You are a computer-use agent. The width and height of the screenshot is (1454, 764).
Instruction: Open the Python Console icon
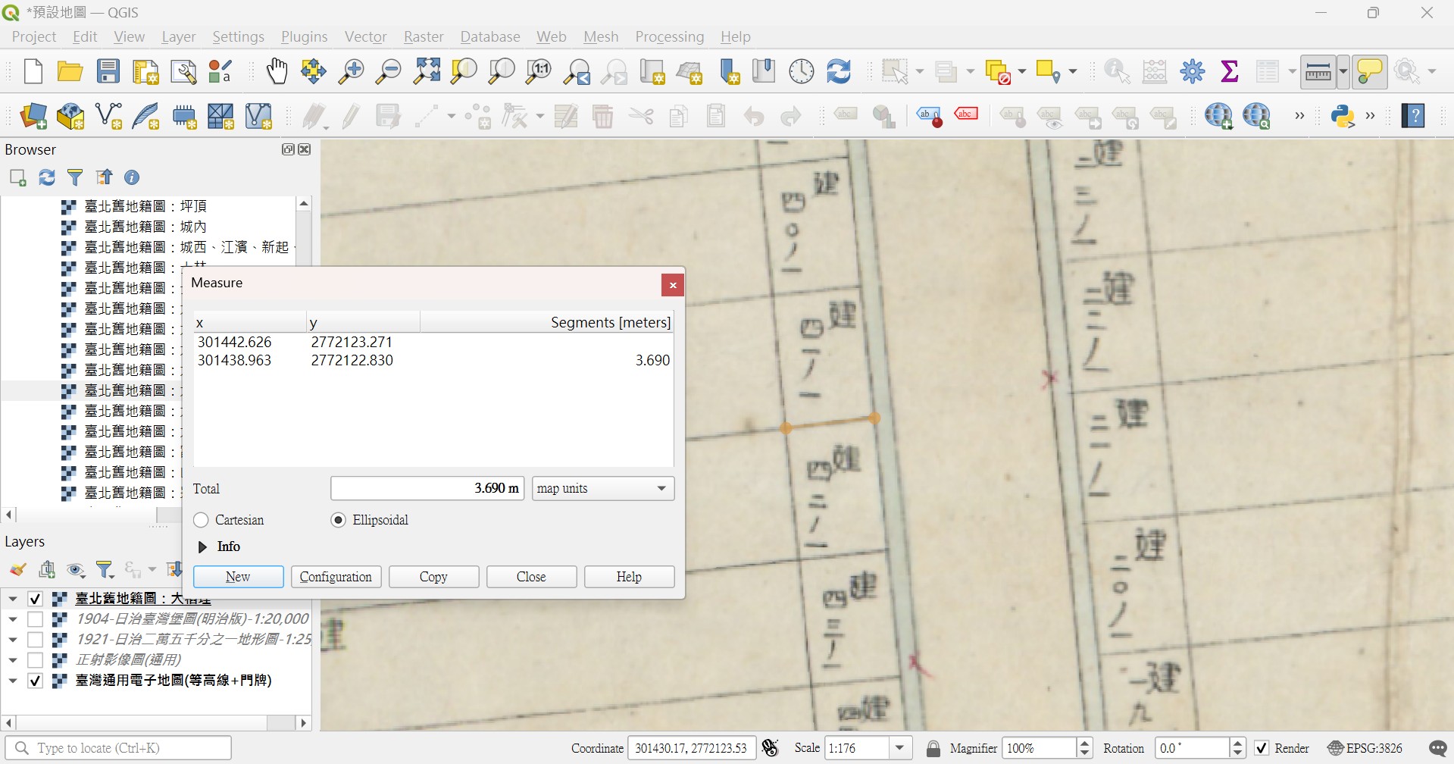pyautogui.click(x=1343, y=116)
